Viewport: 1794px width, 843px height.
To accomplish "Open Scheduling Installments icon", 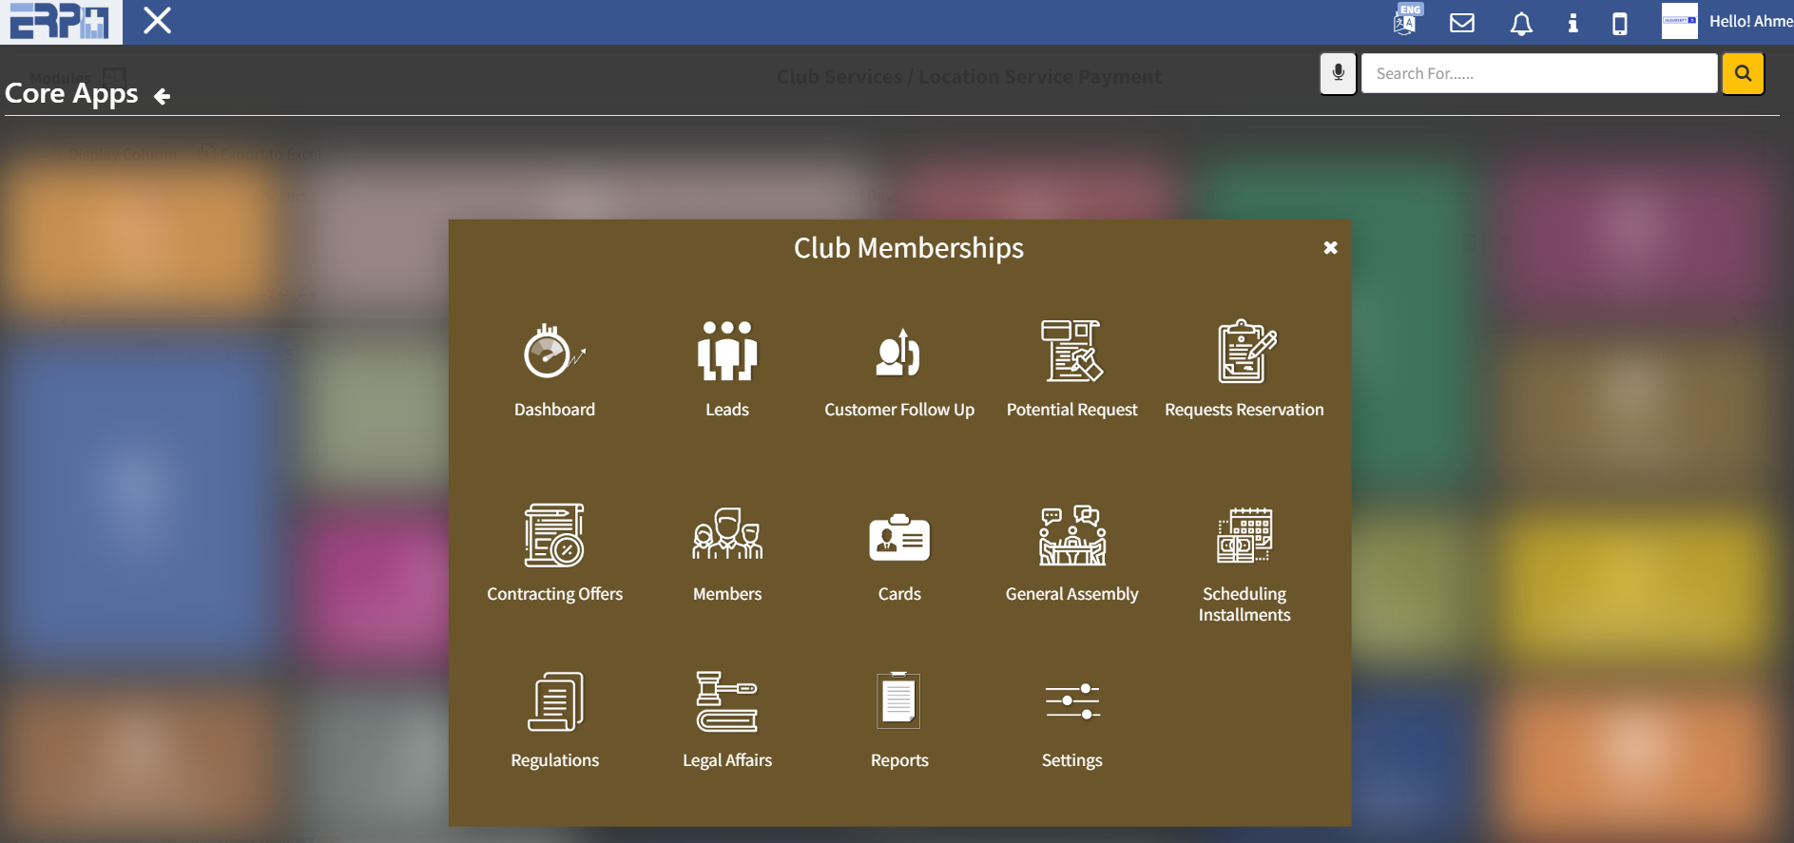I will tap(1244, 536).
